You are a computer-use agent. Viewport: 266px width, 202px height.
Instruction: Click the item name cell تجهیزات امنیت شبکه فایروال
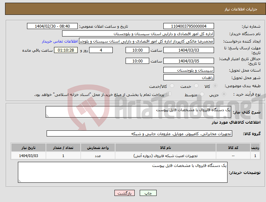[165, 156]
